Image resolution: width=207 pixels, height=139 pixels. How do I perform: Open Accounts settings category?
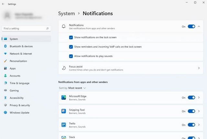point(27,76)
